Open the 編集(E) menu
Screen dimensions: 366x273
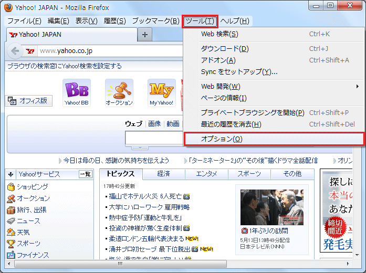point(58,21)
